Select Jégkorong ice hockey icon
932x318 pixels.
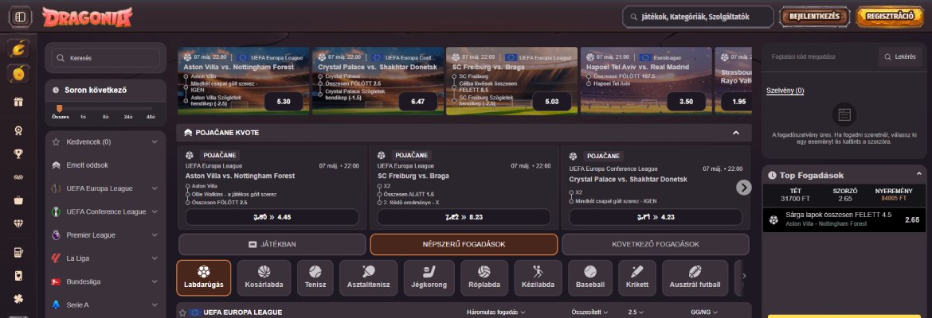pyautogui.click(x=429, y=277)
